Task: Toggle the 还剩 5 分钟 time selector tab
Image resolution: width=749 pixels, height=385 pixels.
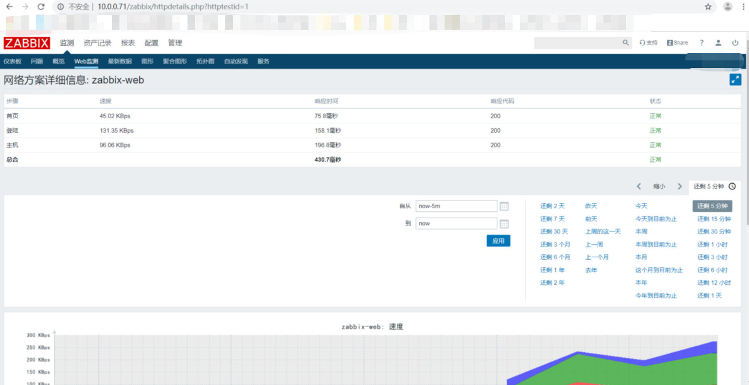Action: [714, 187]
